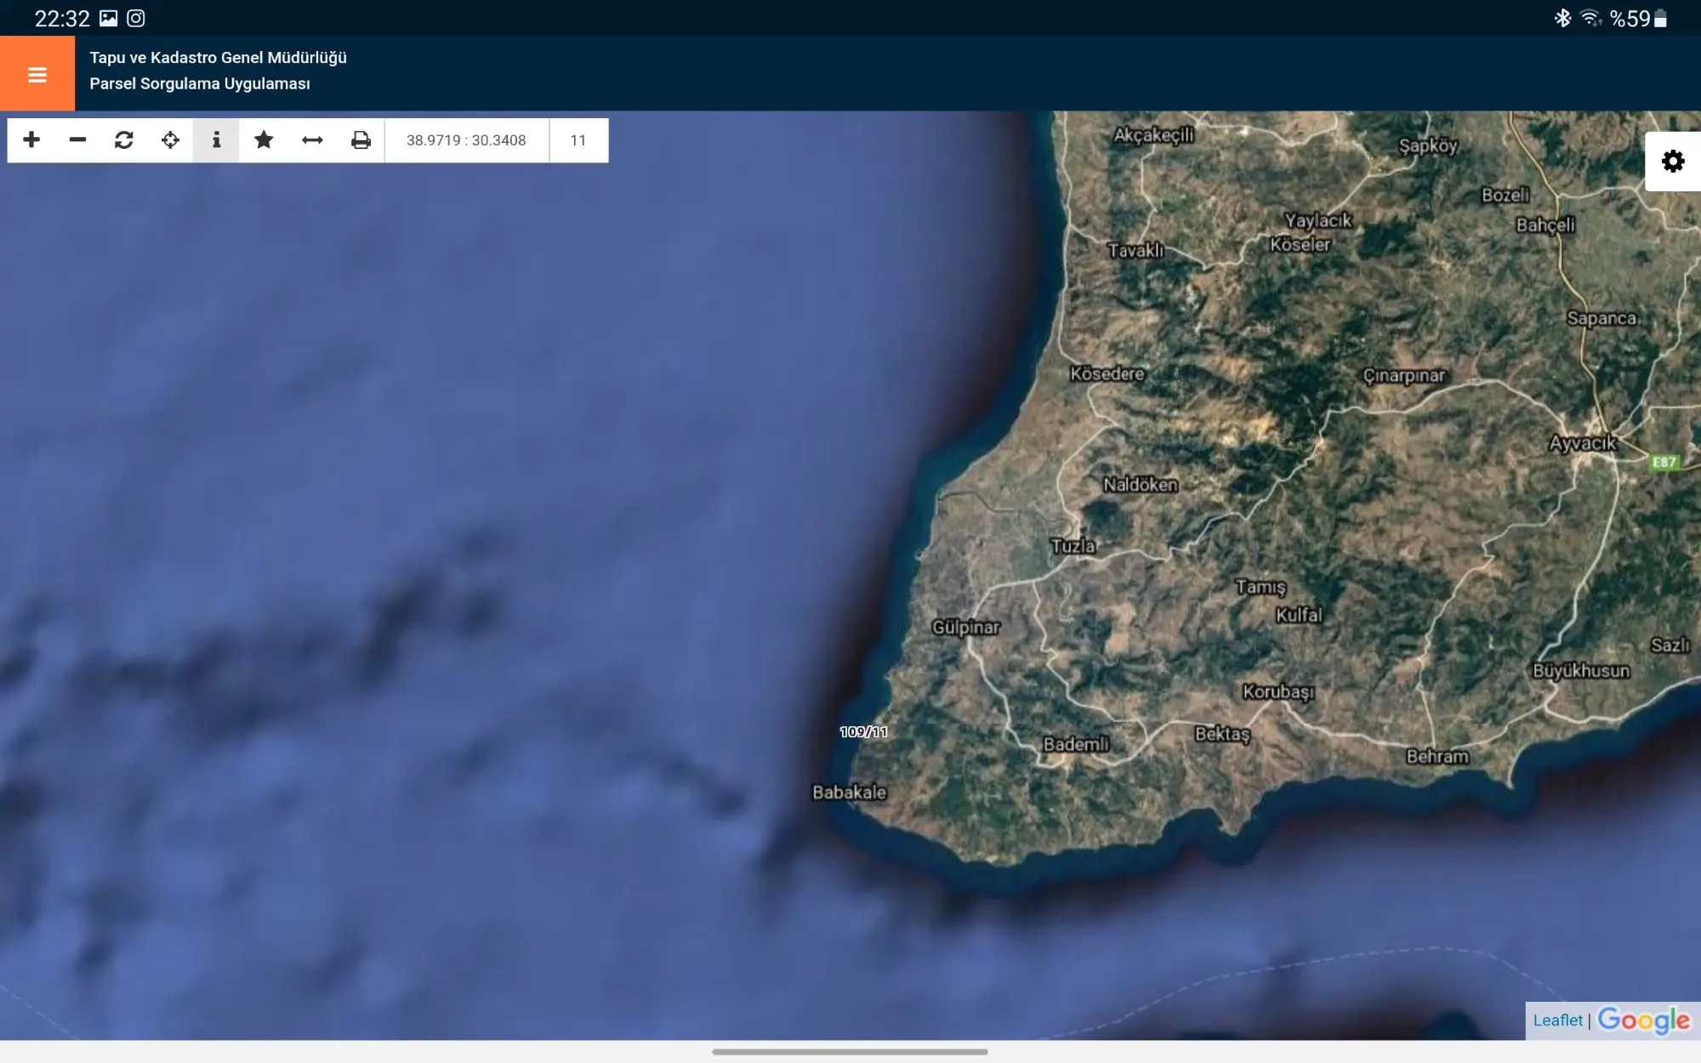Click the Yaylacık place label
The width and height of the screenshot is (1701, 1063).
1318,220
